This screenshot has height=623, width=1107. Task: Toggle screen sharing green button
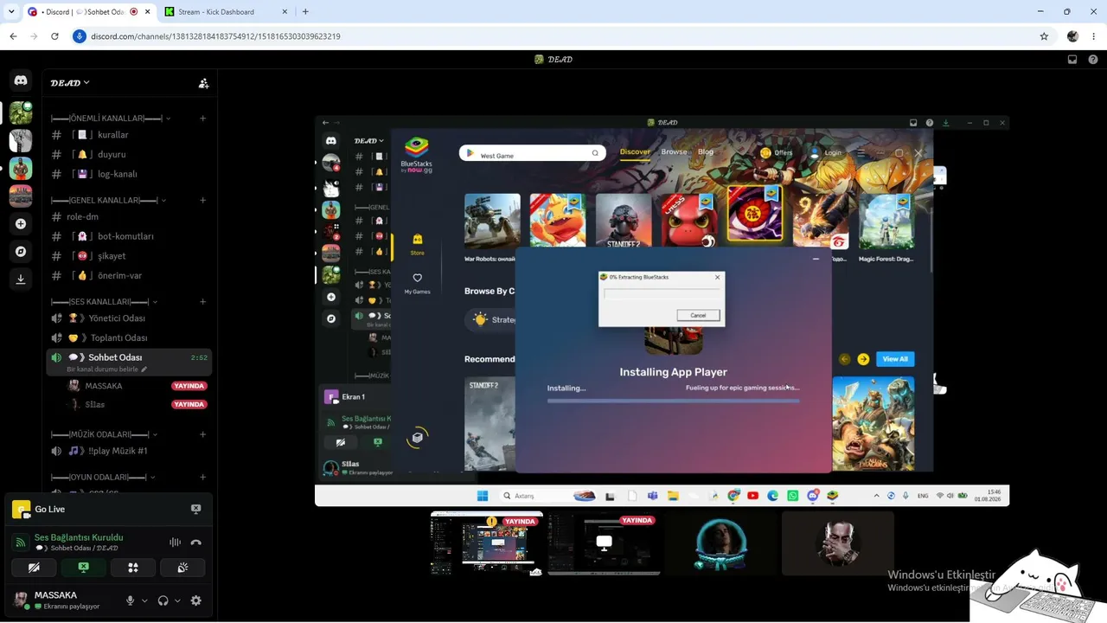(x=84, y=568)
